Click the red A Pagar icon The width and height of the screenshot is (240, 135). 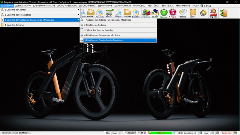[x=172, y=13]
